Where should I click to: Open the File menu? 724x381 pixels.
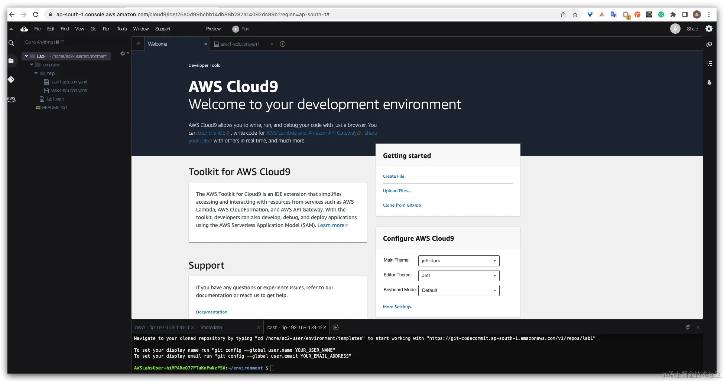point(38,29)
